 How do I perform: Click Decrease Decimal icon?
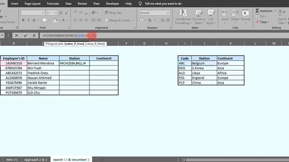(168, 20)
